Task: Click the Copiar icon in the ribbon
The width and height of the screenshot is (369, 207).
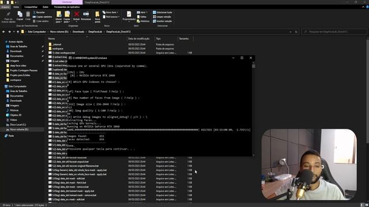Action: 20,14
